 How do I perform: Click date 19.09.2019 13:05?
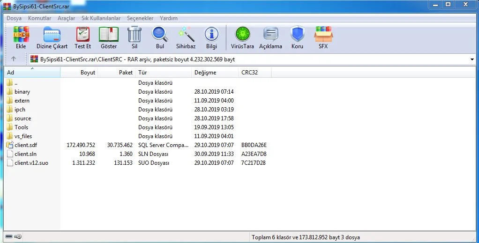click(214, 127)
